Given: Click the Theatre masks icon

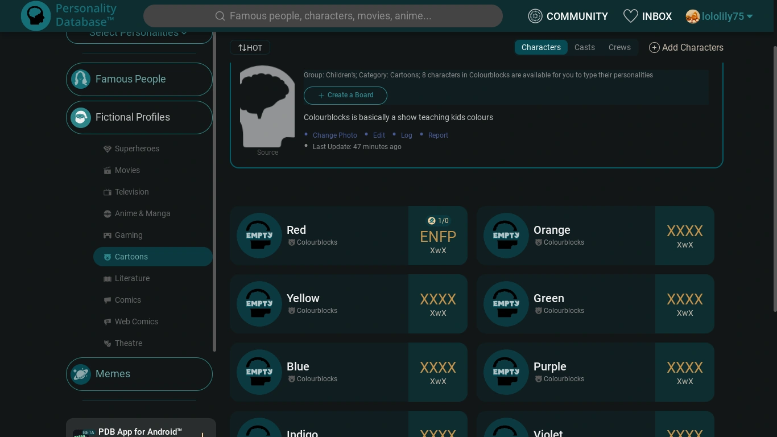Looking at the screenshot, I should tap(108, 343).
